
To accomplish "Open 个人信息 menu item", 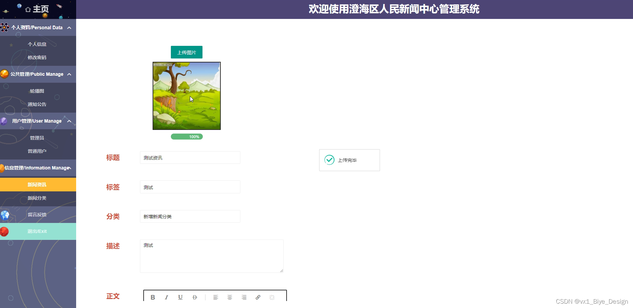I will (37, 44).
